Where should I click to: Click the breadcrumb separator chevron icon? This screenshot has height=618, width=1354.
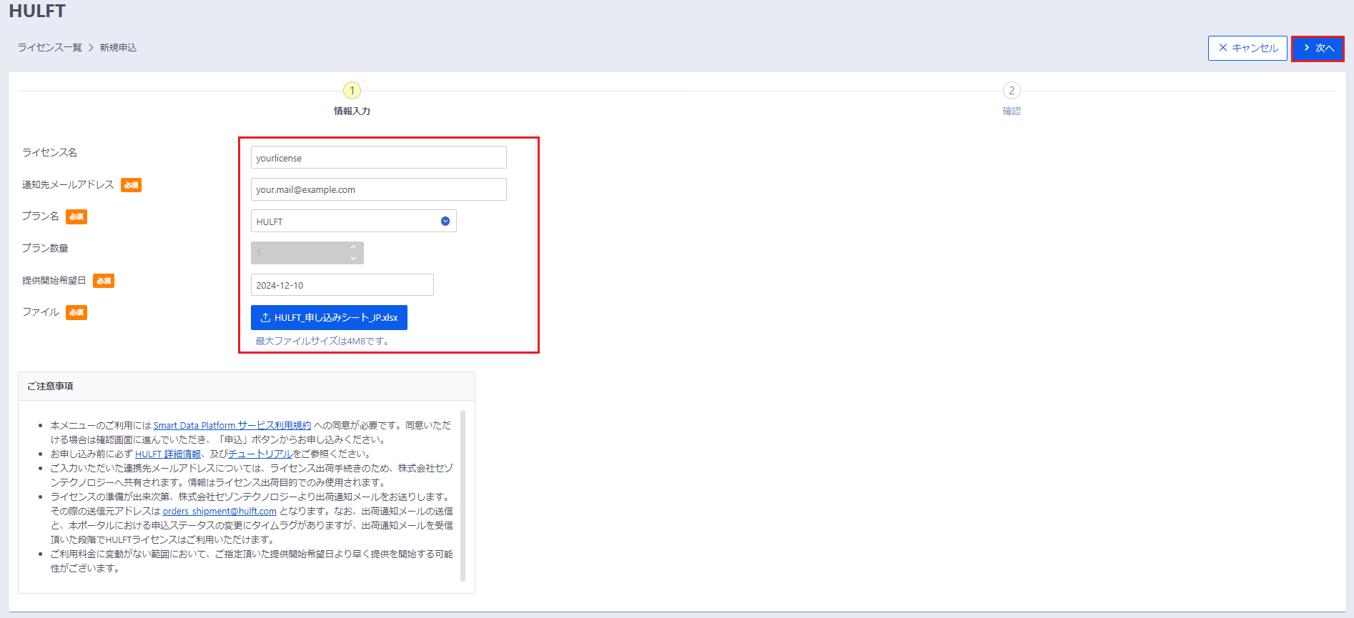click(91, 48)
